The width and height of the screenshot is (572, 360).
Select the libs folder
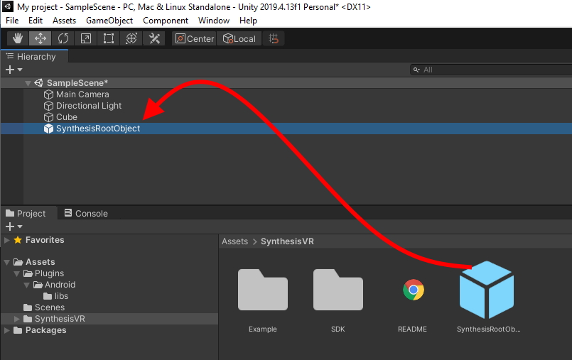(61, 296)
